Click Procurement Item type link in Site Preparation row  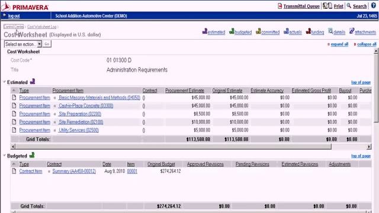(x=34, y=114)
